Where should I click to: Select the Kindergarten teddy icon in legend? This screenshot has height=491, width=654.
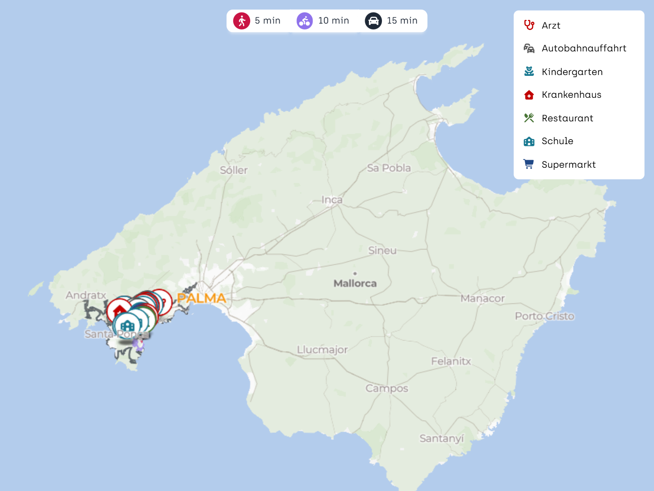529,72
